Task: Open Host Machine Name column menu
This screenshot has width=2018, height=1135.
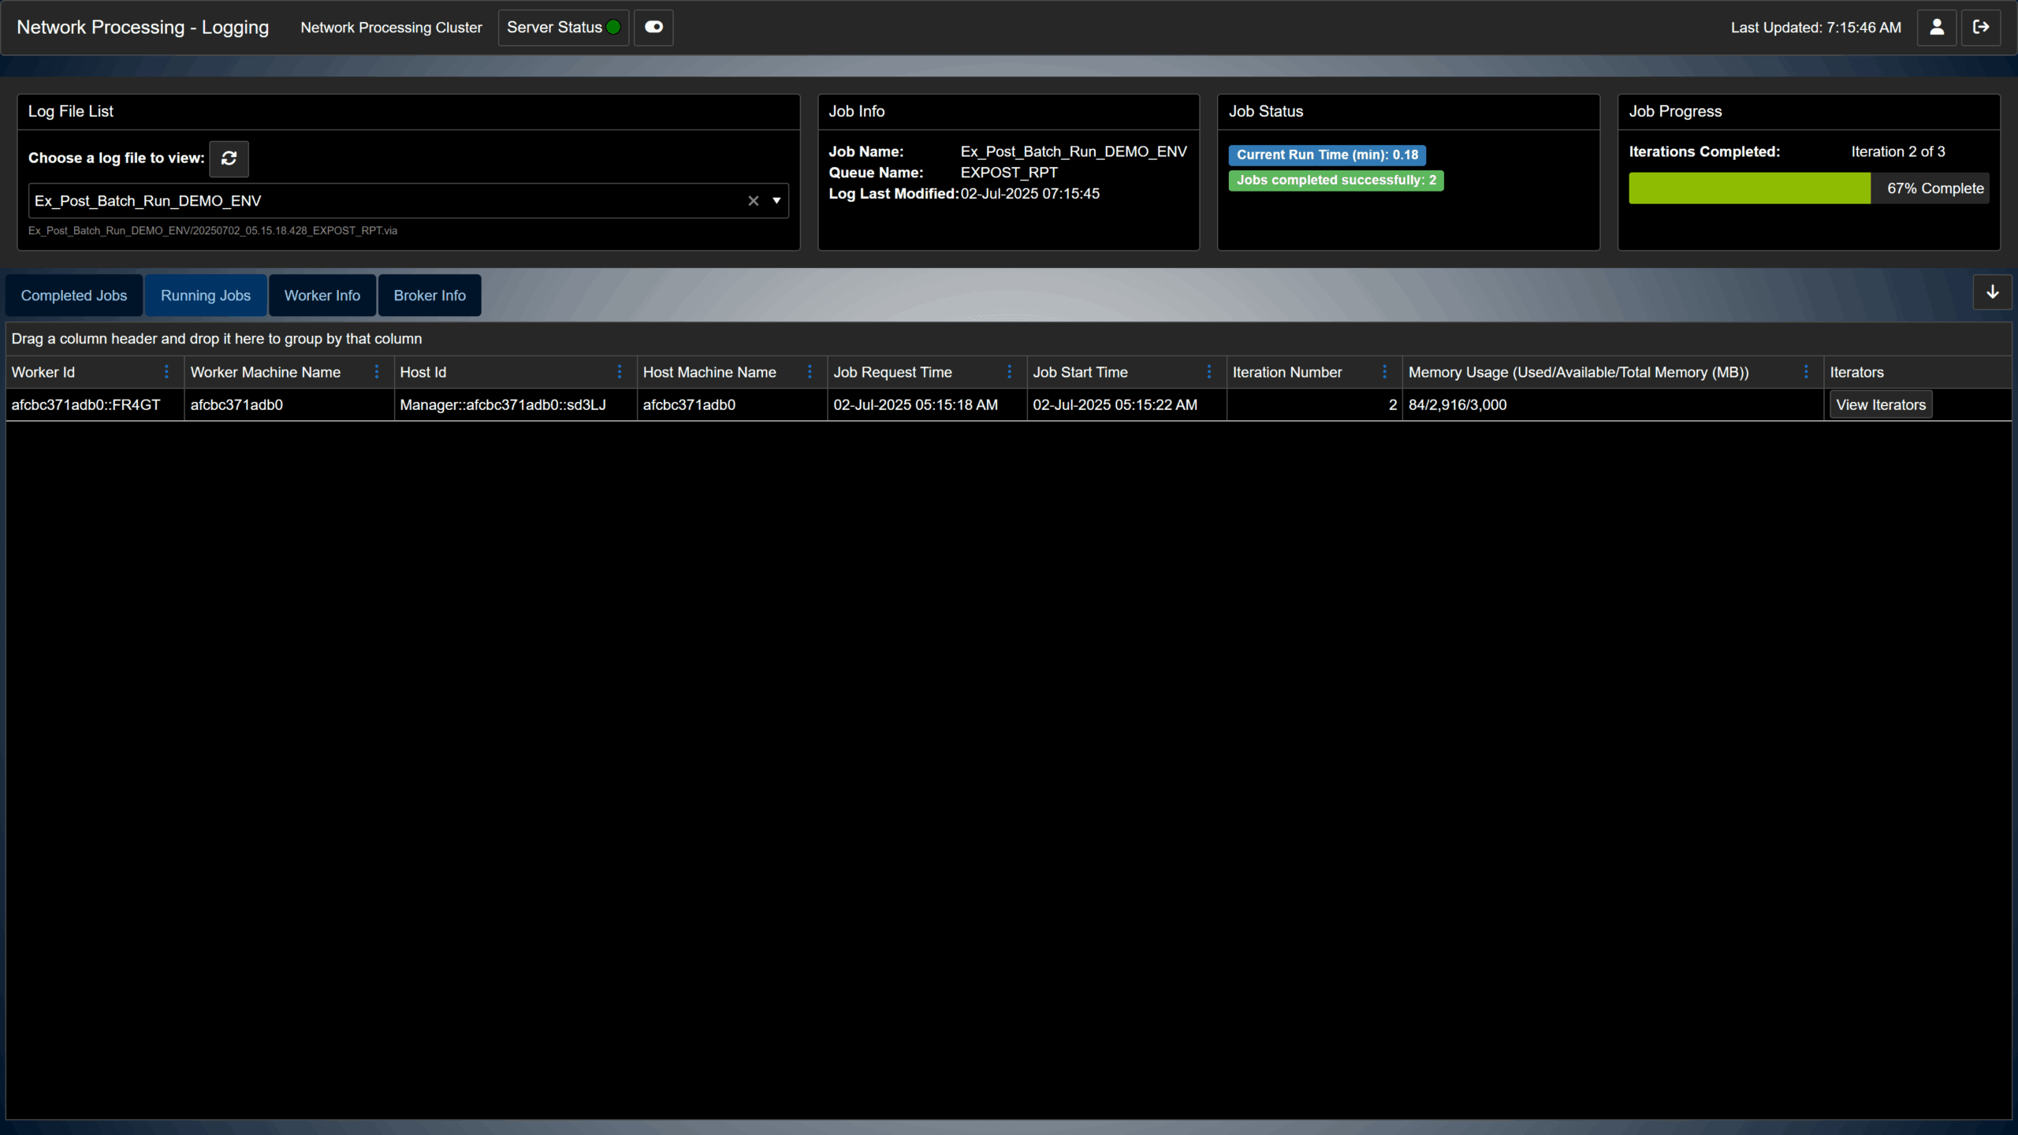Action: (x=810, y=372)
